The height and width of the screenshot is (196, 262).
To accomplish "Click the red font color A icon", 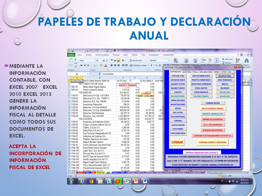I will tap(105, 66).
